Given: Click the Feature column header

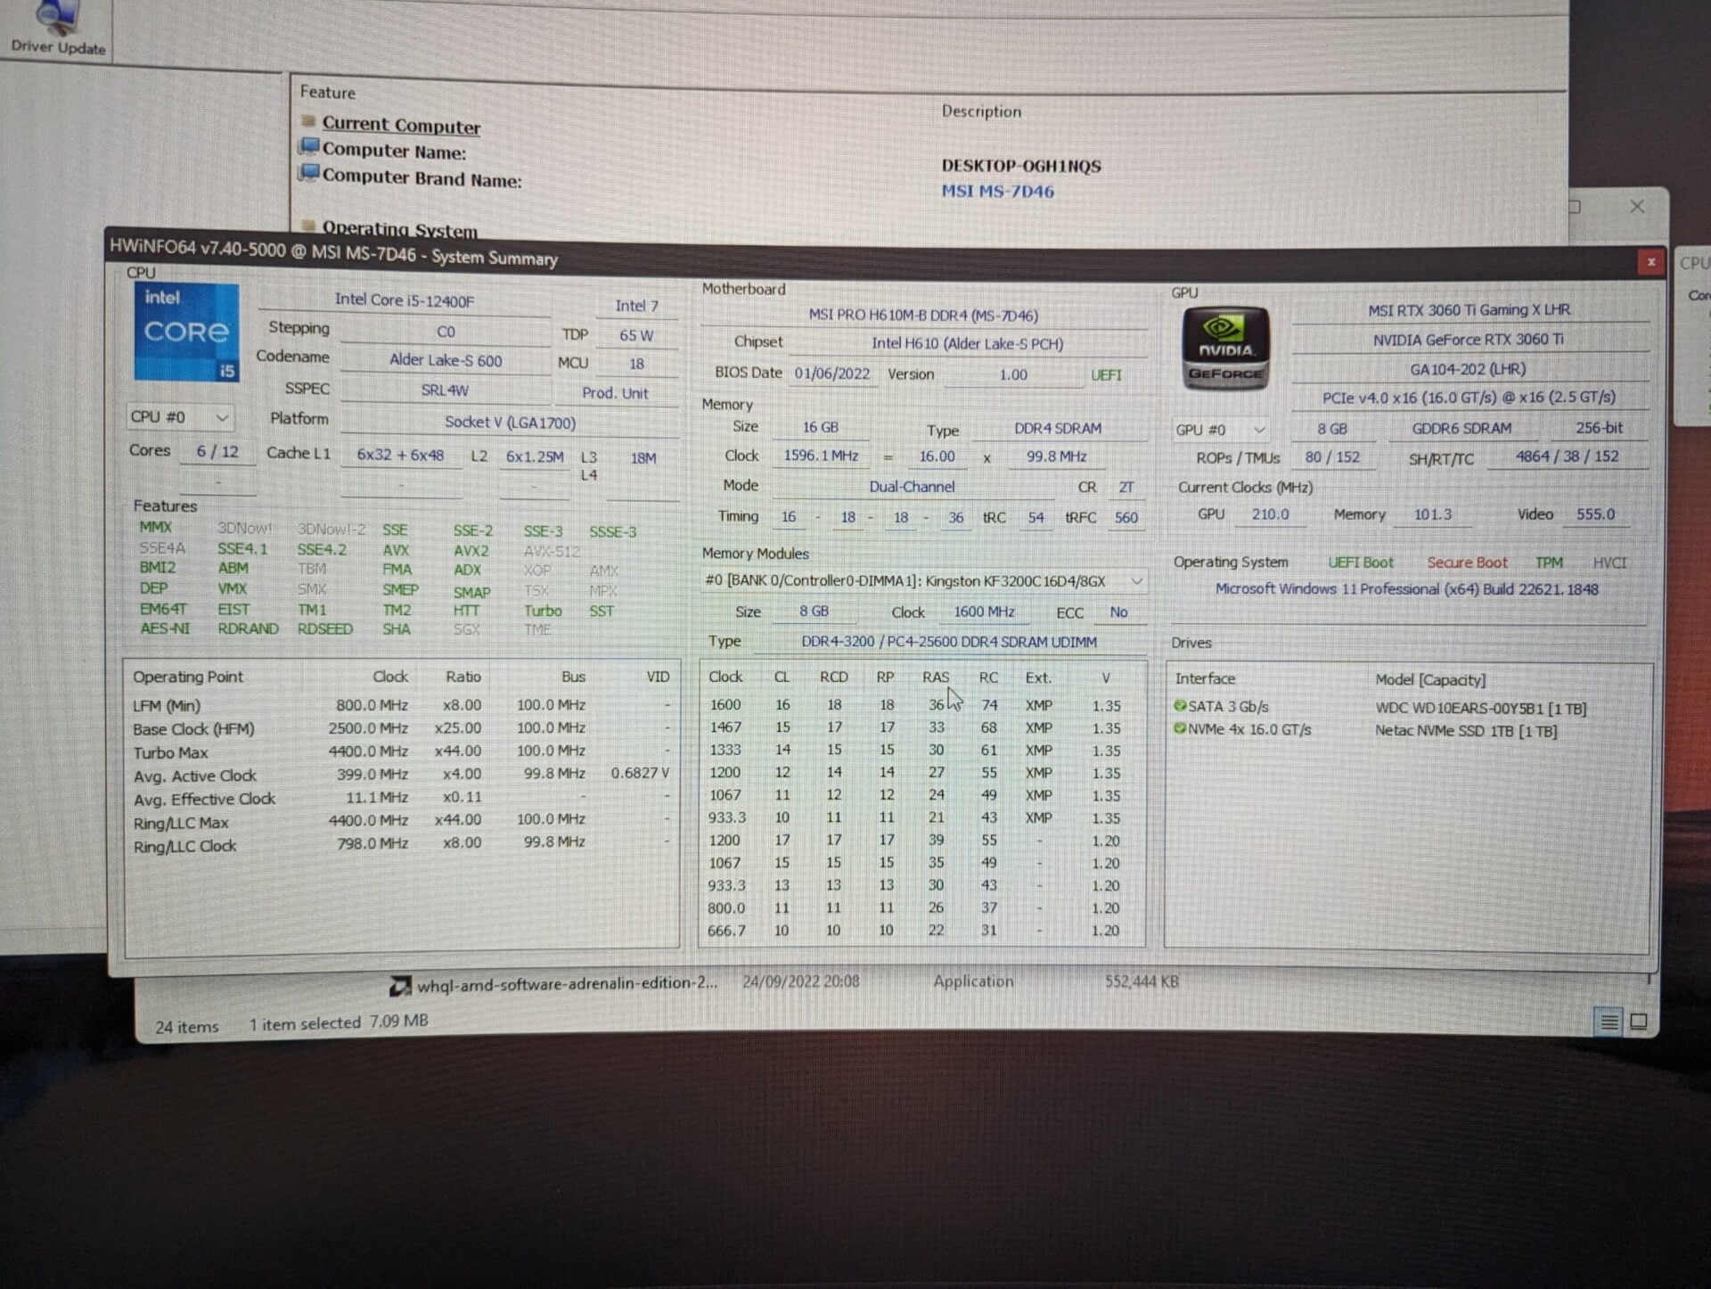Looking at the screenshot, I should [x=327, y=93].
